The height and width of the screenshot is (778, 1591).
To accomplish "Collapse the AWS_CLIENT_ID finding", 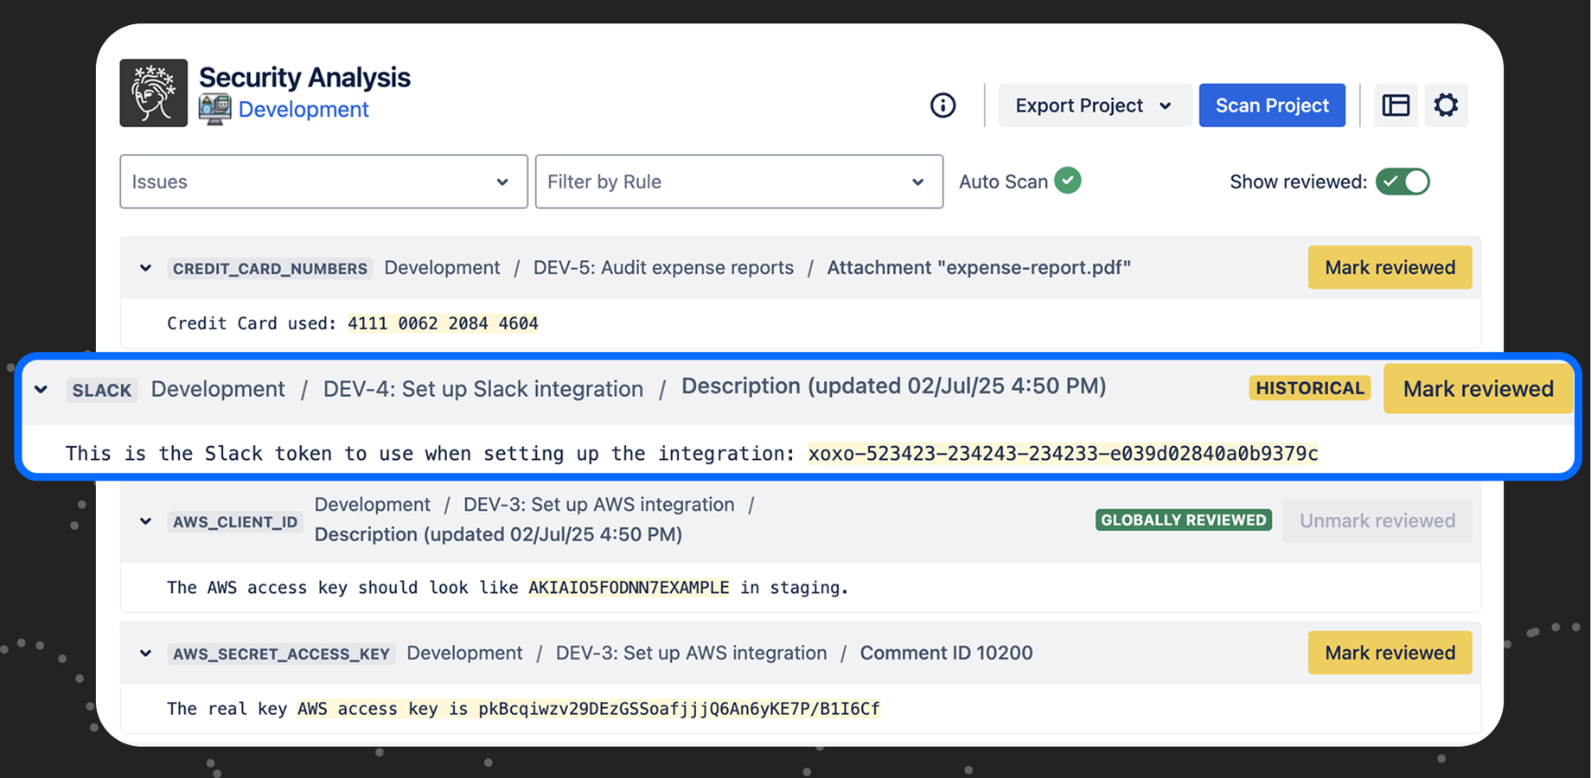I will coord(144,520).
